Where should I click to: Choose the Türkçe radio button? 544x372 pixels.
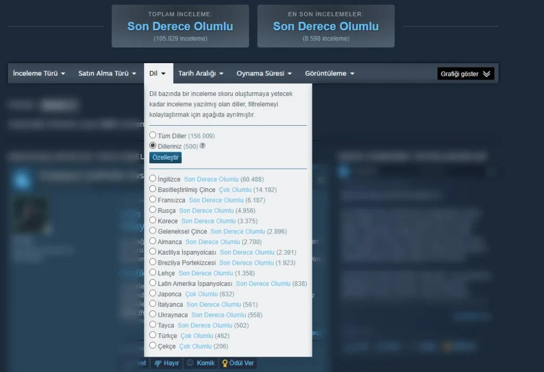pyautogui.click(x=152, y=335)
